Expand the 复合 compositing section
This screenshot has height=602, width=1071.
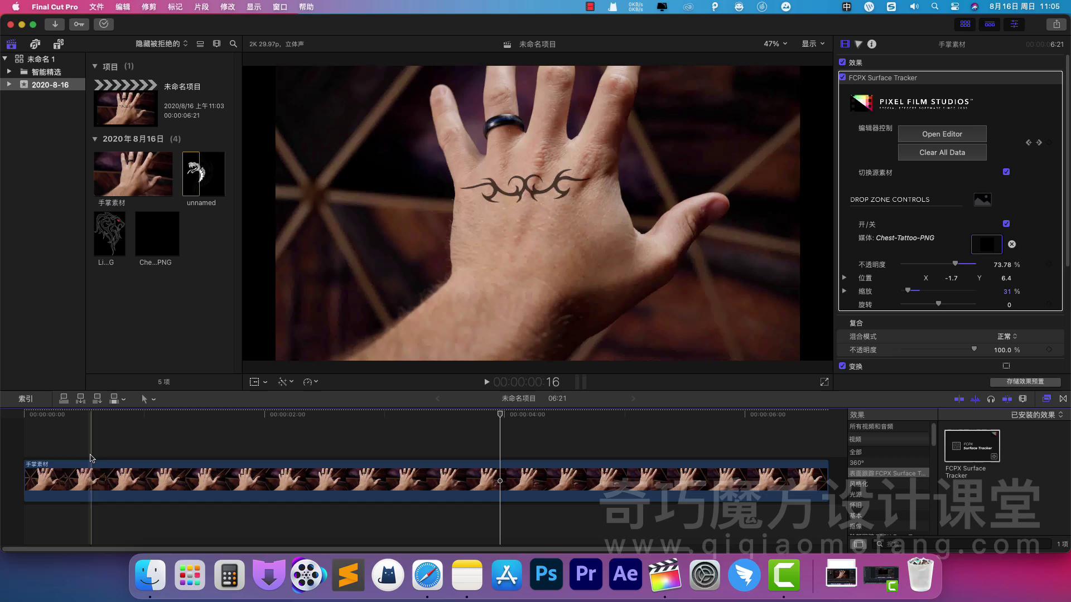click(856, 323)
